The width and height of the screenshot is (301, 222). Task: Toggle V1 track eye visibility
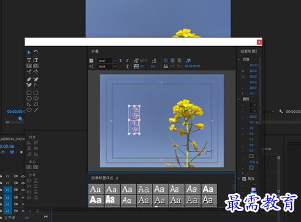(23, 189)
